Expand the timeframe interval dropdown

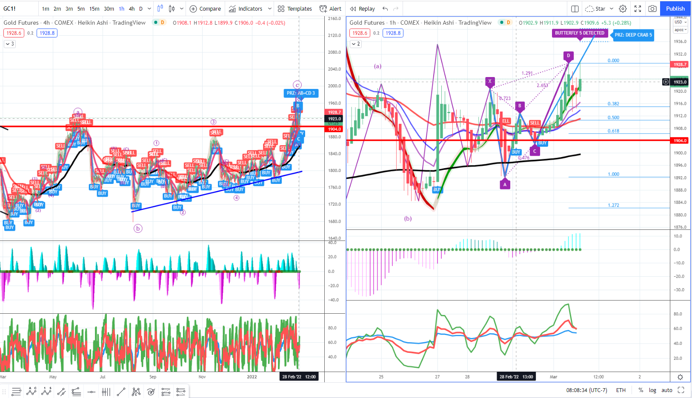click(149, 9)
